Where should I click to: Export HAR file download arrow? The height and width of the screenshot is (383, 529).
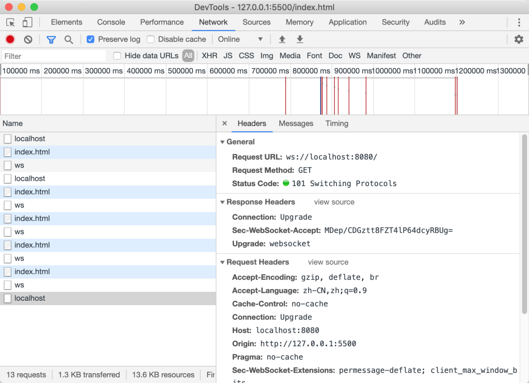(300, 40)
